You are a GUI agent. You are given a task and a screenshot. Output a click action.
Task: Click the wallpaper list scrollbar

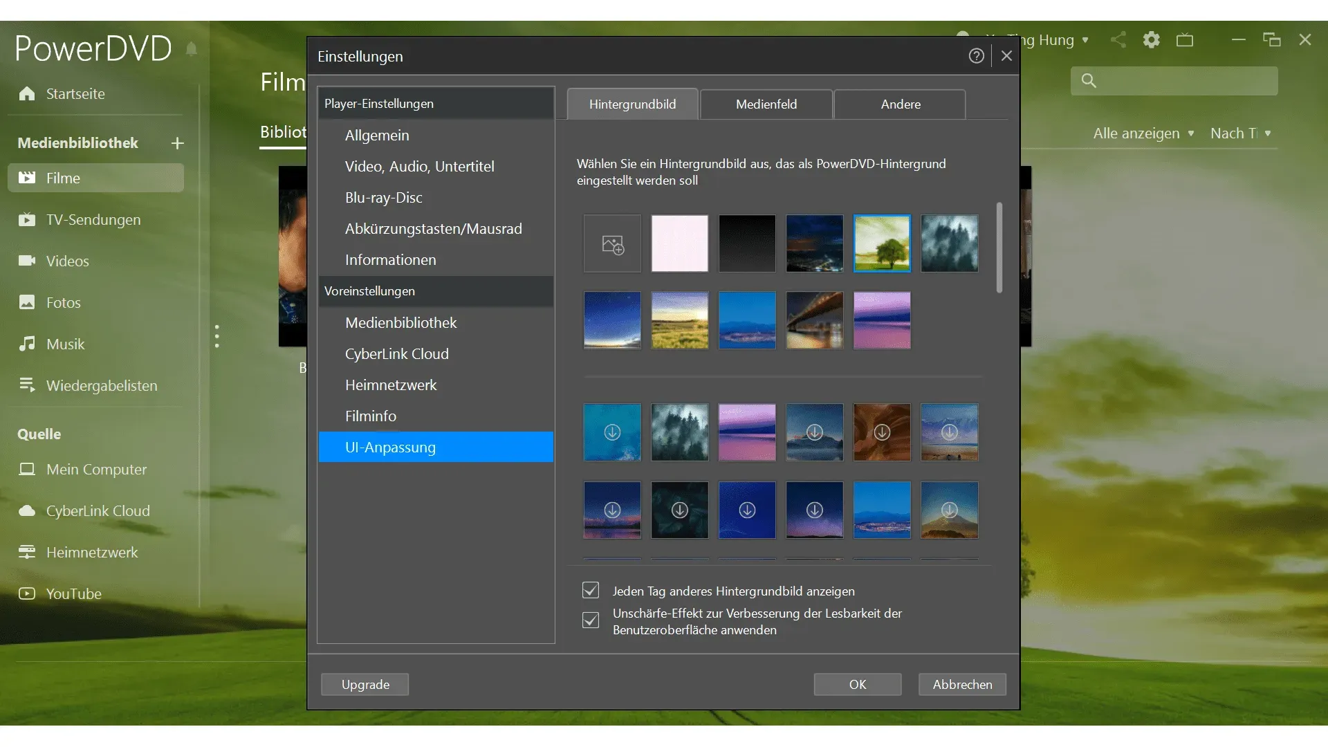[999, 248]
